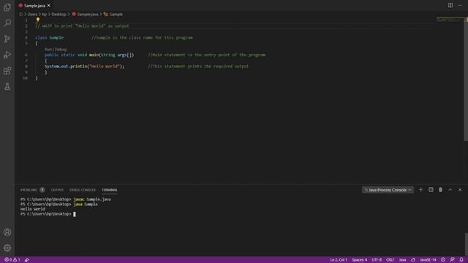
Task: Open the Search view in activity bar
Action: click(x=7, y=23)
